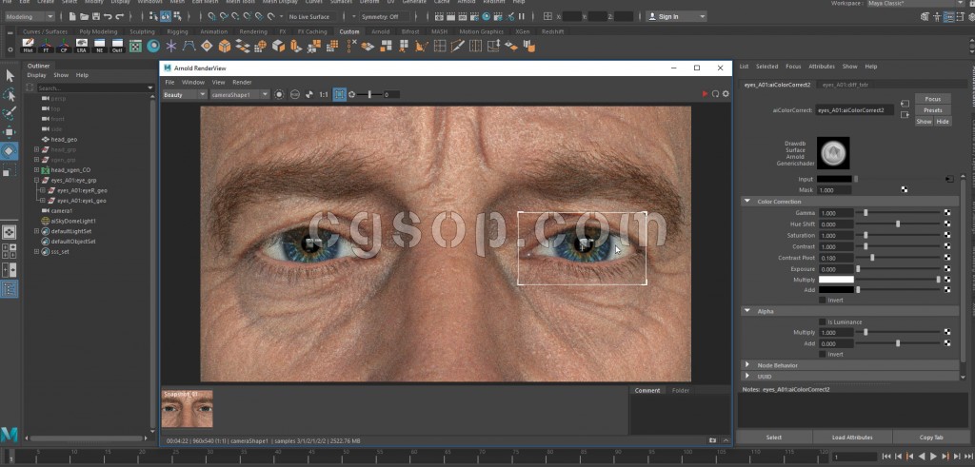The width and height of the screenshot is (975, 467).
Task: Check Invert in the Alpha section
Action: coord(823,354)
